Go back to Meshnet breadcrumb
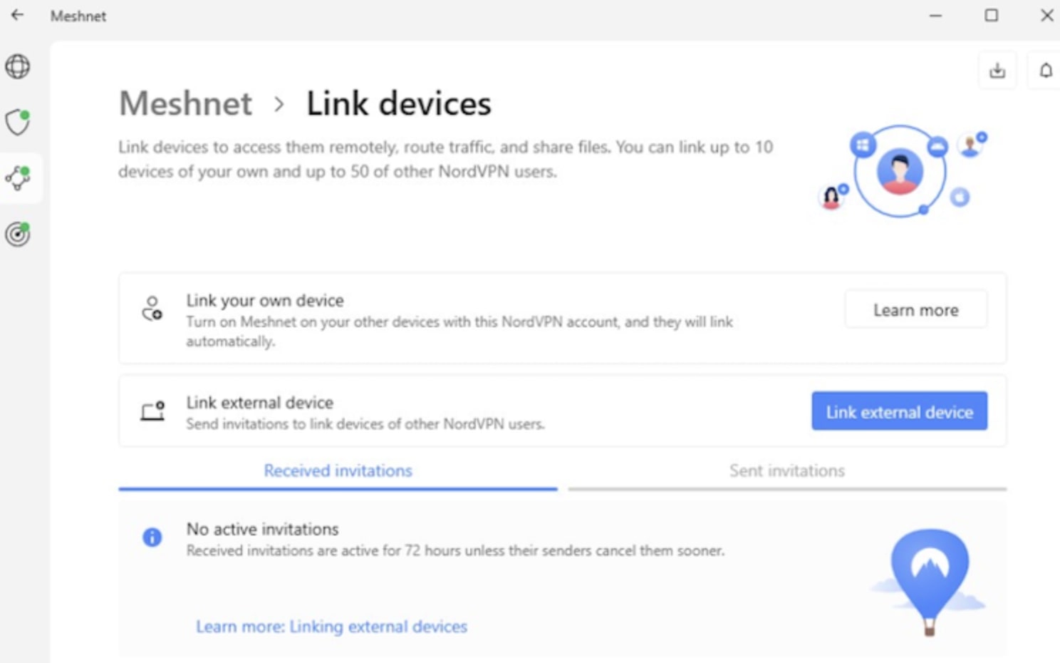The image size is (1060, 663). (185, 103)
